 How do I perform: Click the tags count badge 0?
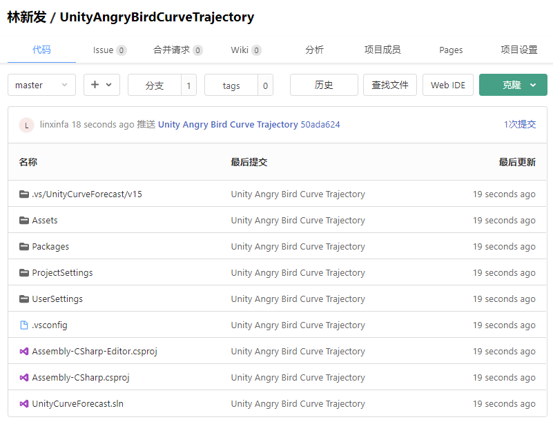pos(266,85)
